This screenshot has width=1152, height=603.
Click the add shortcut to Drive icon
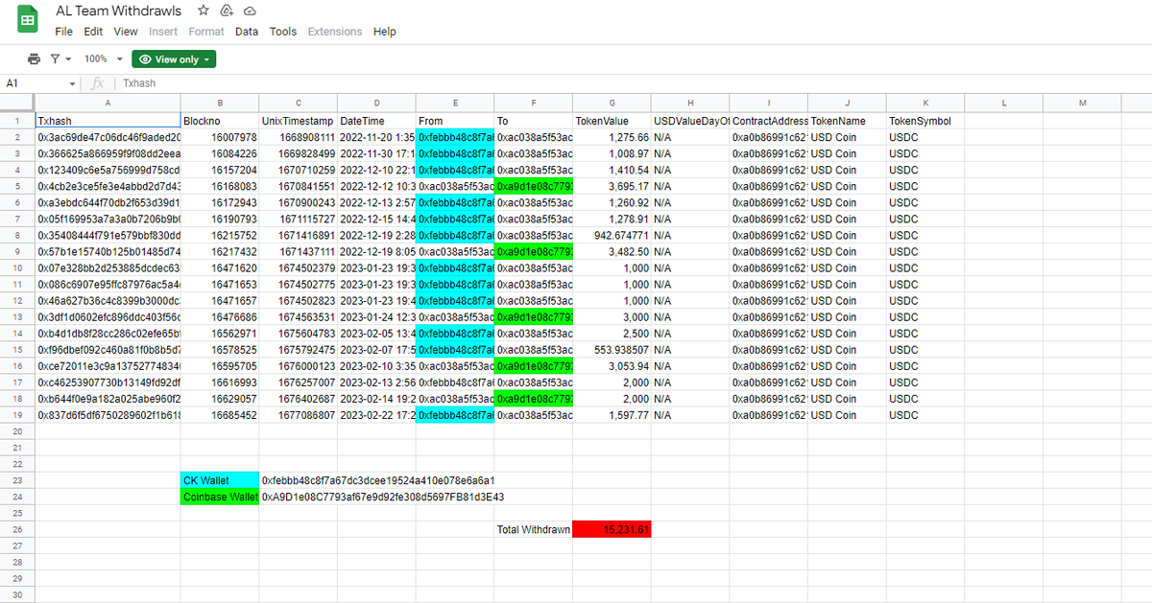[x=227, y=11]
